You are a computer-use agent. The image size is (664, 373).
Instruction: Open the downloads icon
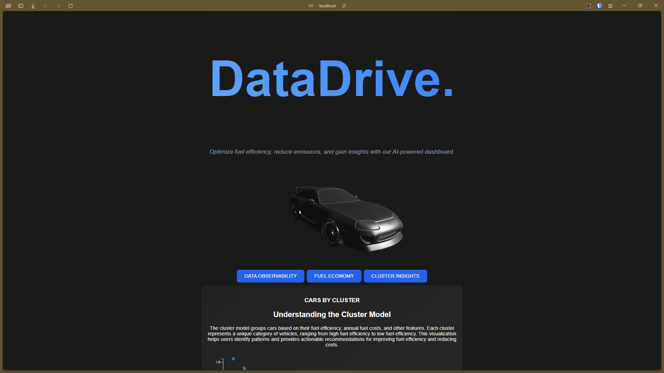(33, 6)
